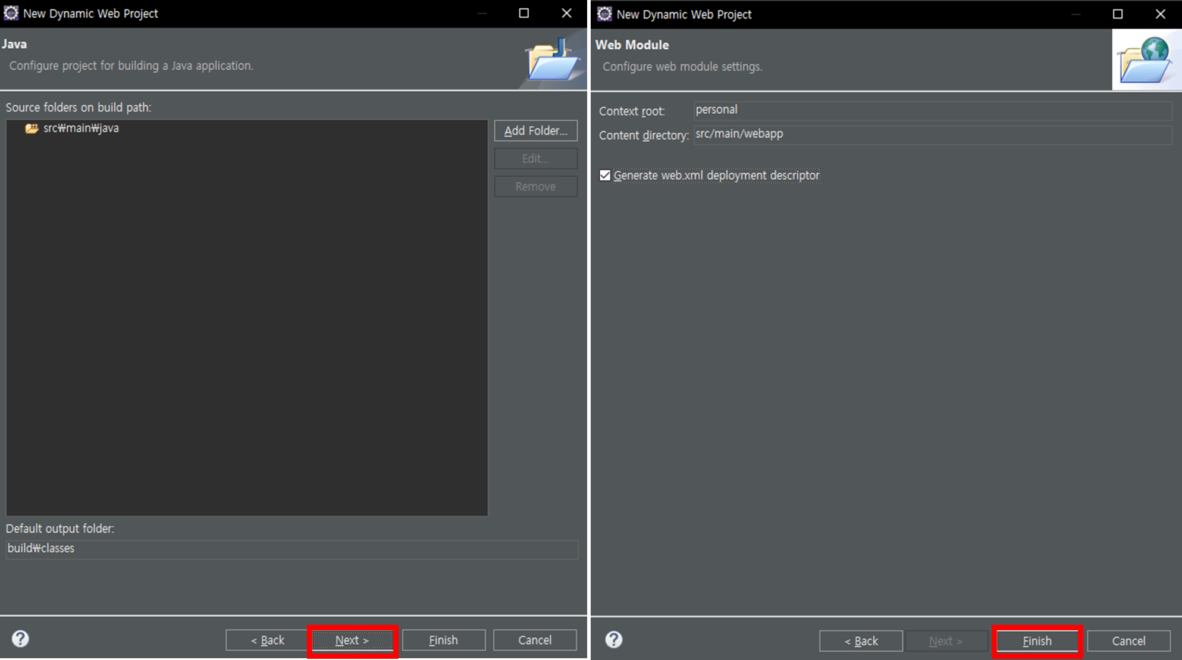Select src\main\java source folder entry
This screenshot has height=660, width=1182.
pos(81,129)
